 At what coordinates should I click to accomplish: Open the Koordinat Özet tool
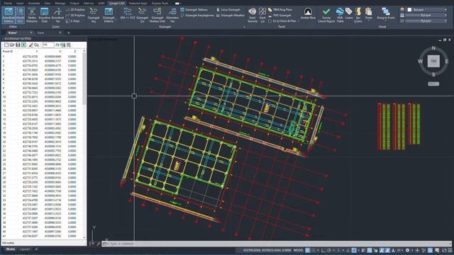coord(44,15)
